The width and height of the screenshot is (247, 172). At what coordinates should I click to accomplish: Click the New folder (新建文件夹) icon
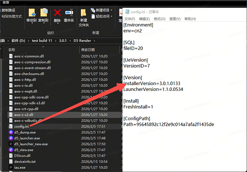83,13
